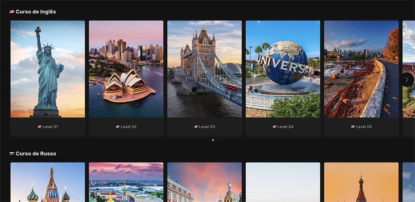
Task: Open the Sydney Opera House course image
Action: click(x=126, y=69)
